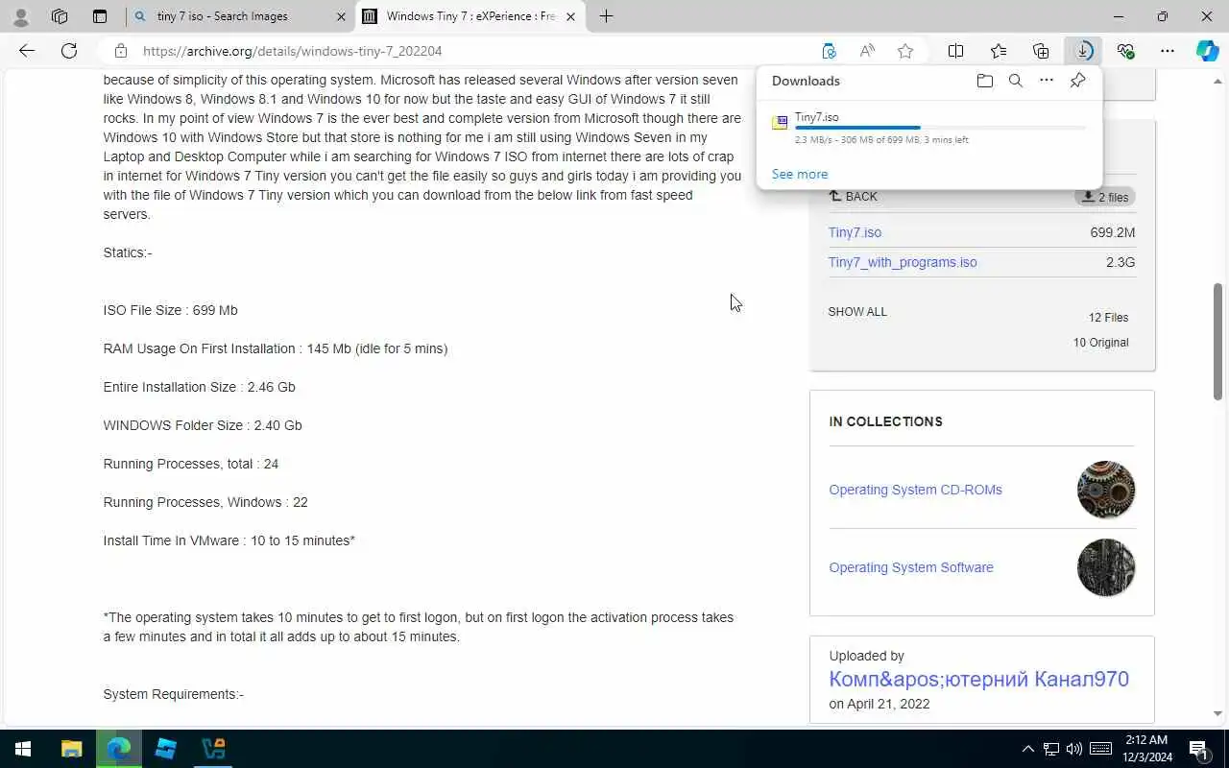This screenshot has width=1229, height=768.
Task: Go back to previous page
Action: 27,51
